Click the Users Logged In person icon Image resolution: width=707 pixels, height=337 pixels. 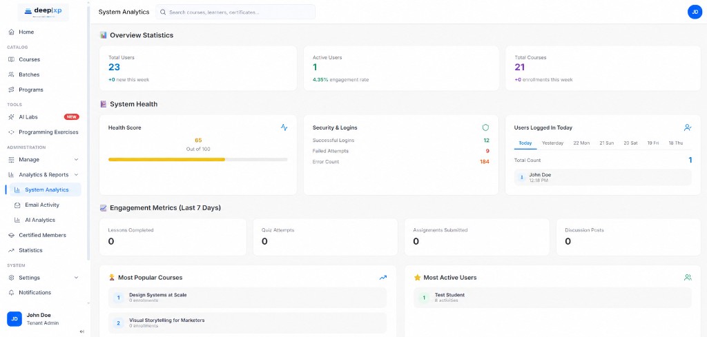(688, 127)
